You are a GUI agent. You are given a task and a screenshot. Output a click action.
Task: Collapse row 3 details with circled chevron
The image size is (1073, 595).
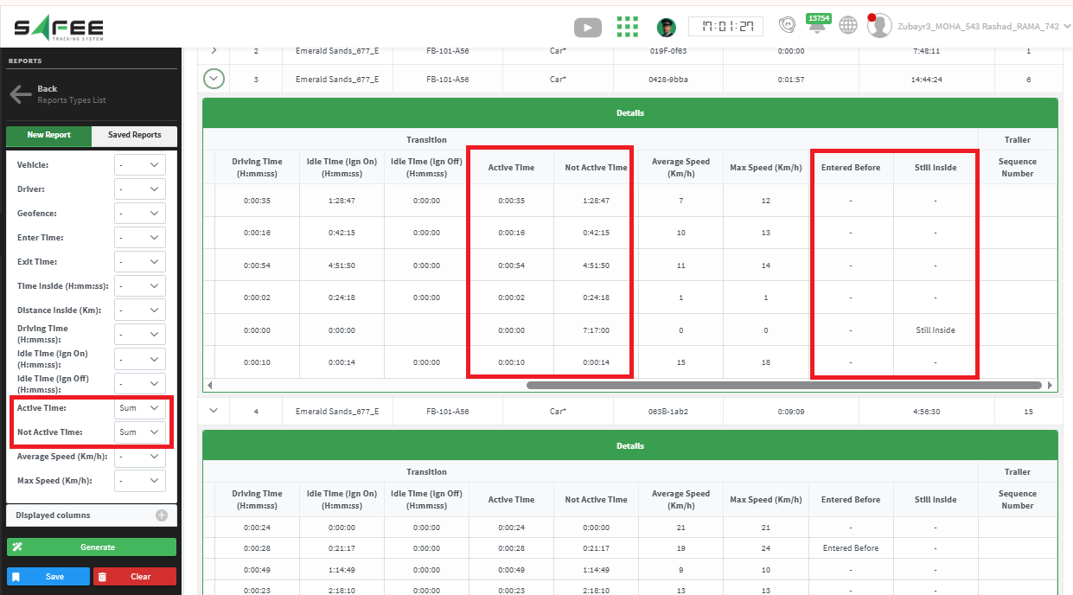(x=214, y=79)
